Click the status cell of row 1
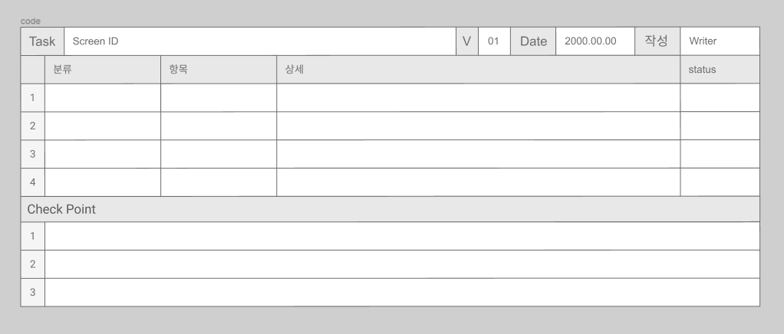 [x=720, y=97]
